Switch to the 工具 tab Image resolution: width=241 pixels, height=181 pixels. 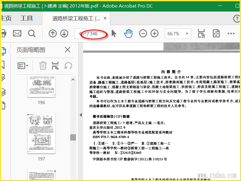[27, 18]
